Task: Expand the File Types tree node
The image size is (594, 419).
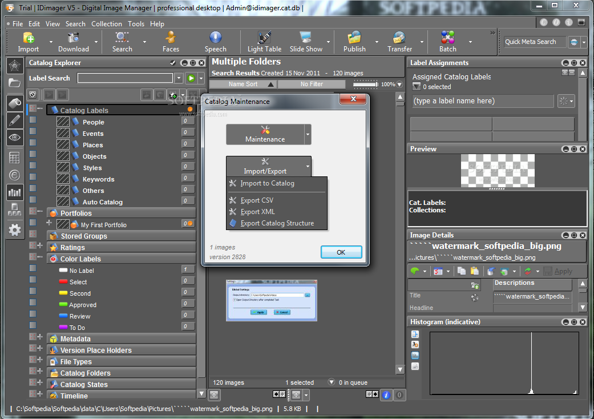Action: click(40, 359)
